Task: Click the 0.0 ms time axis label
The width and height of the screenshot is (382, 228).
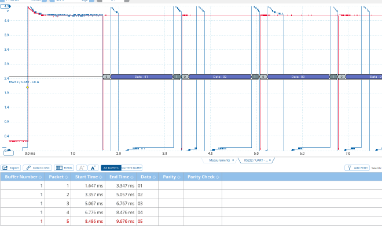Action: tap(30, 154)
